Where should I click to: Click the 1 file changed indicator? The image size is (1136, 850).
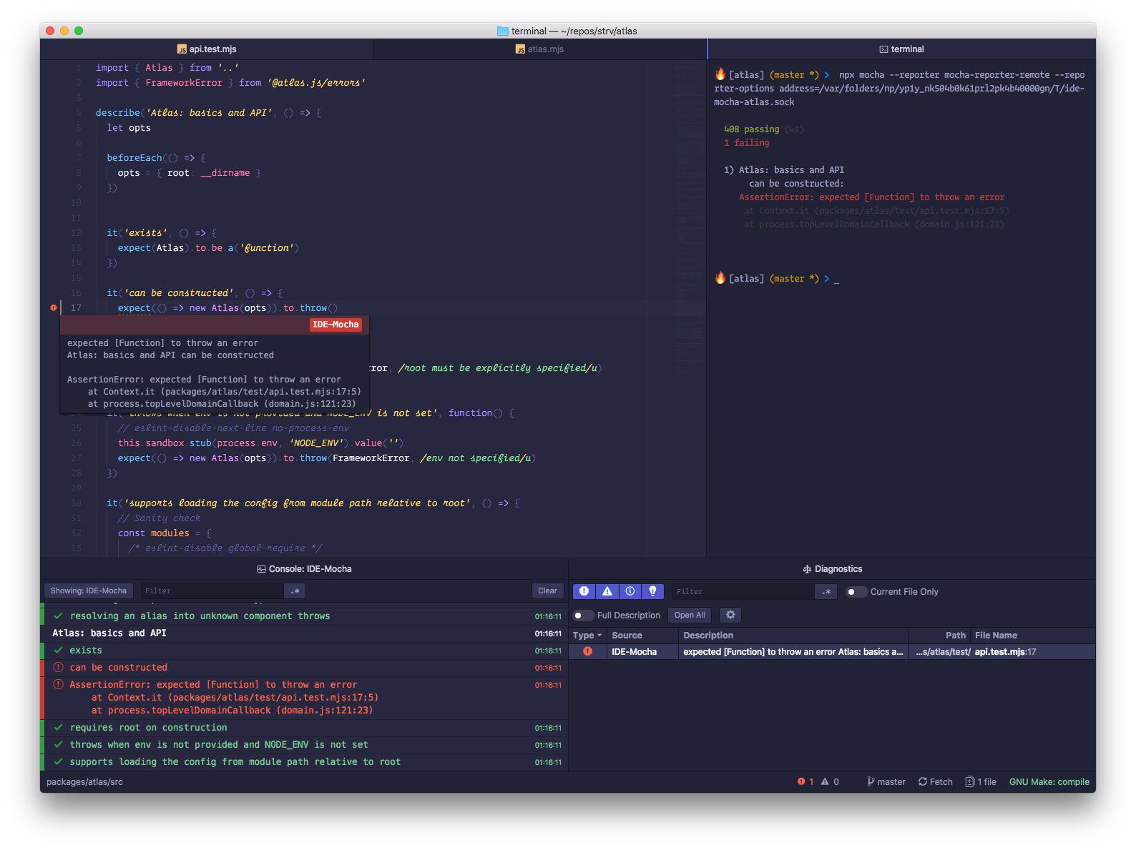pos(981,782)
